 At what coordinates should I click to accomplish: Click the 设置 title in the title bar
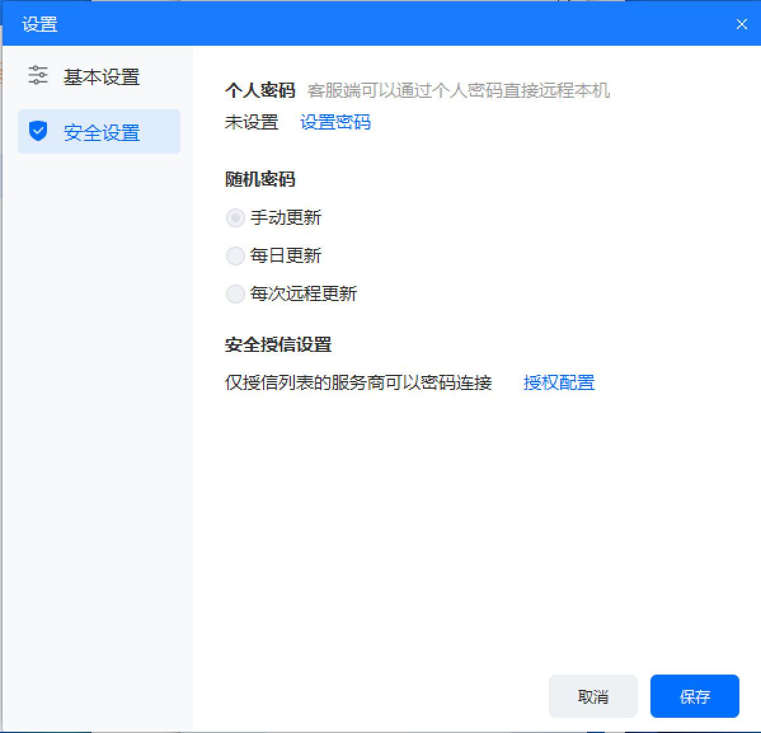pos(40,24)
